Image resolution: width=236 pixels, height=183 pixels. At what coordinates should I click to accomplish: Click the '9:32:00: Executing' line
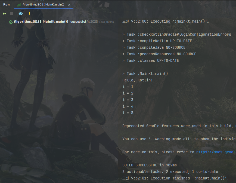click(166, 22)
